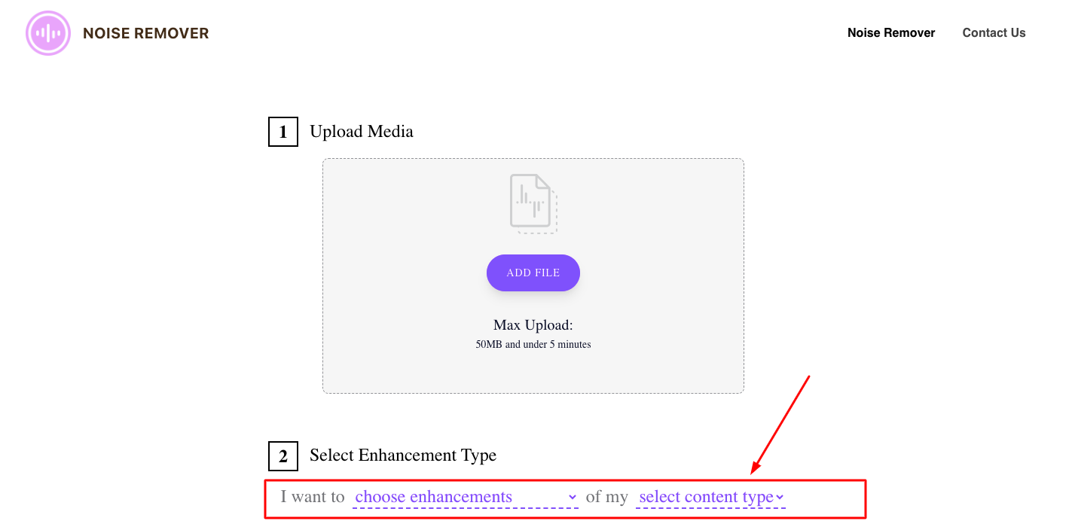Image resolution: width=1072 pixels, height=530 pixels.
Task: Click the Max Upload label
Action: tap(533, 325)
